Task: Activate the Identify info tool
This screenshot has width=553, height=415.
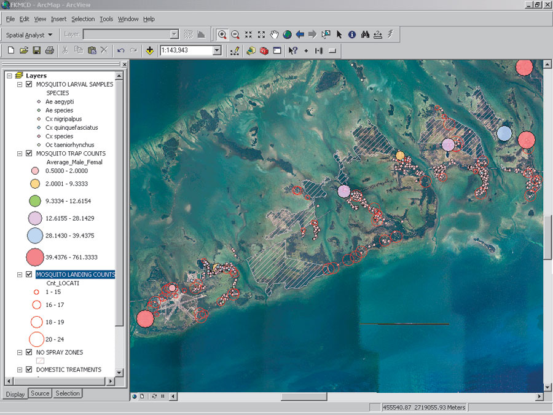Action: coord(352,34)
